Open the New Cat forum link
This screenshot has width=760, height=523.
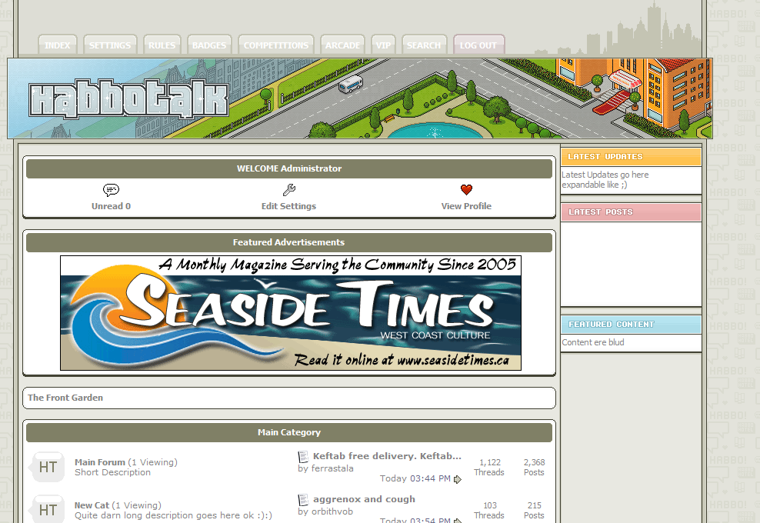point(92,505)
